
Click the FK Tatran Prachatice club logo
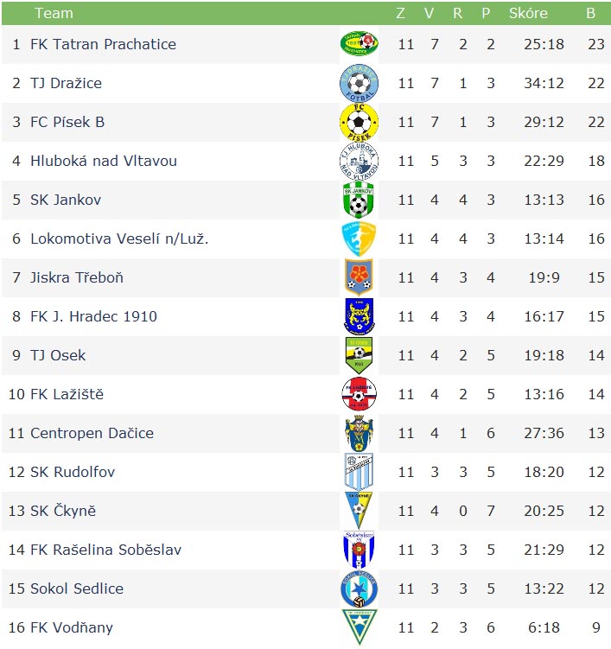tap(359, 43)
